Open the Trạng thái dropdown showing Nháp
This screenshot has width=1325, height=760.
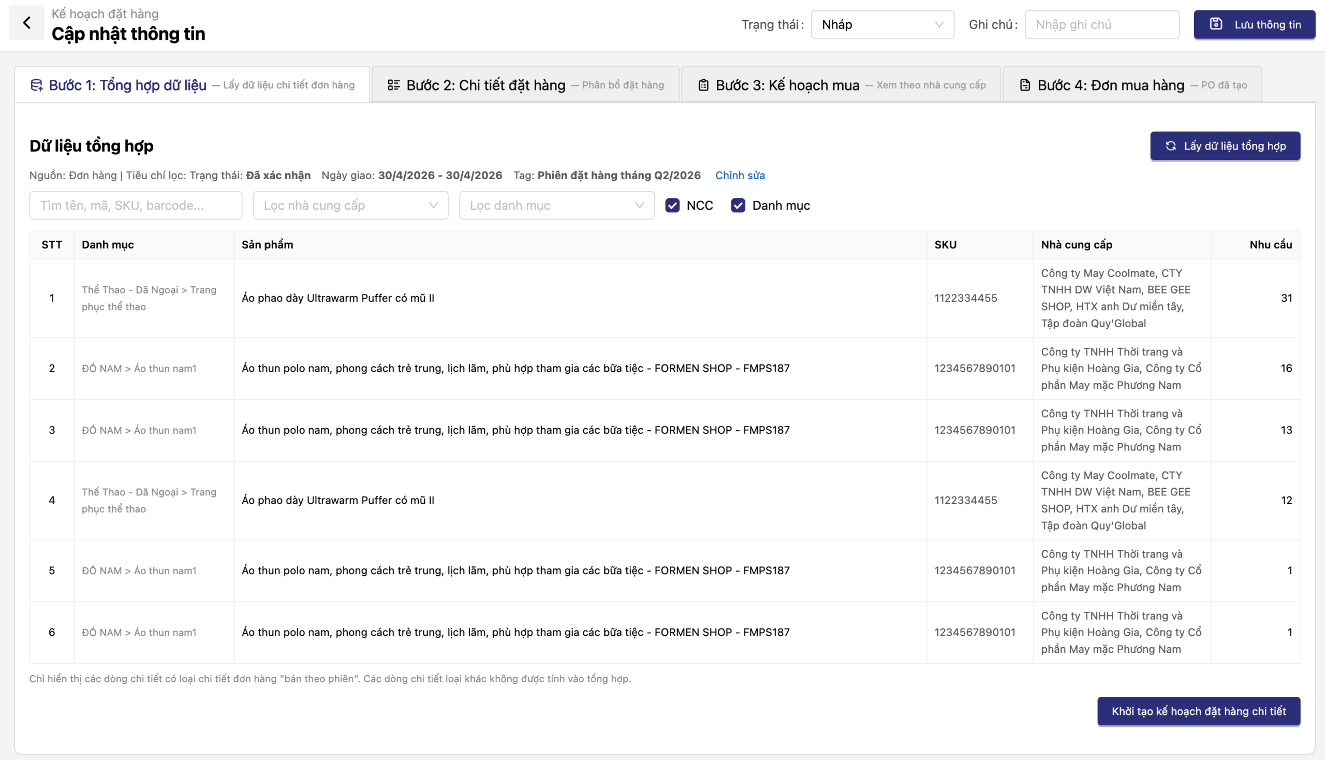tap(882, 24)
